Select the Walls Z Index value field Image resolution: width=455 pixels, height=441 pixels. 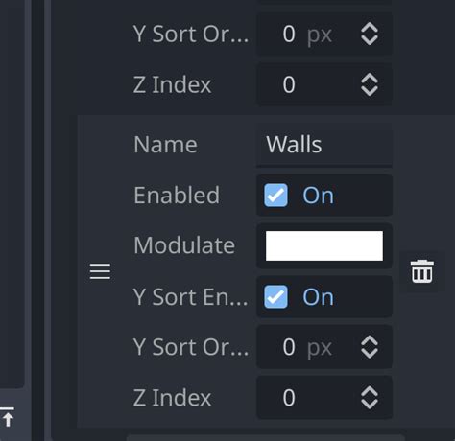[324, 398]
